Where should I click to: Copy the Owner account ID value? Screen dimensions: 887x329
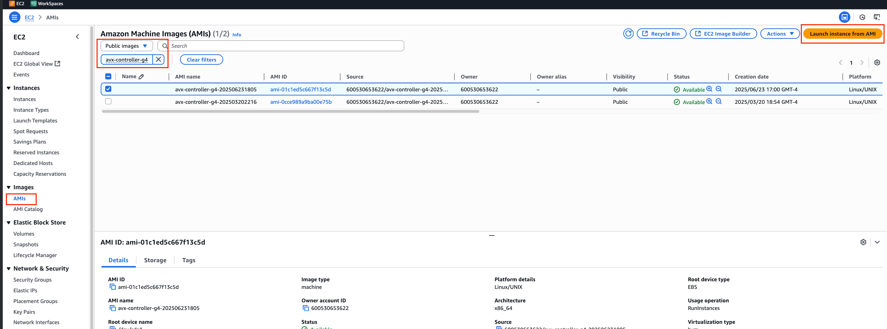pos(306,308)
